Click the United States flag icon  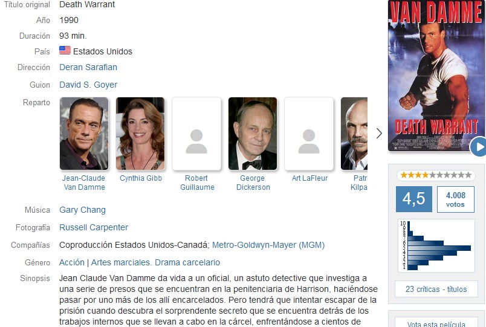(65, 50)
